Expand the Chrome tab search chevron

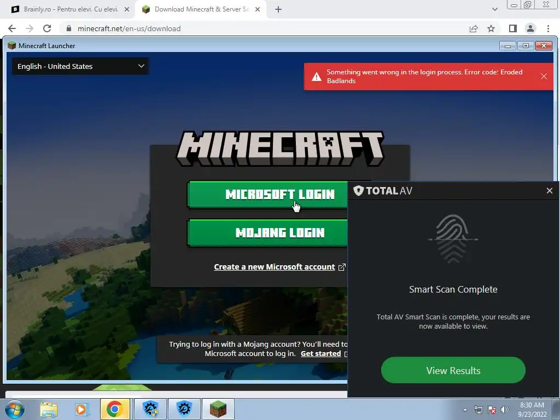pos(494,9)
